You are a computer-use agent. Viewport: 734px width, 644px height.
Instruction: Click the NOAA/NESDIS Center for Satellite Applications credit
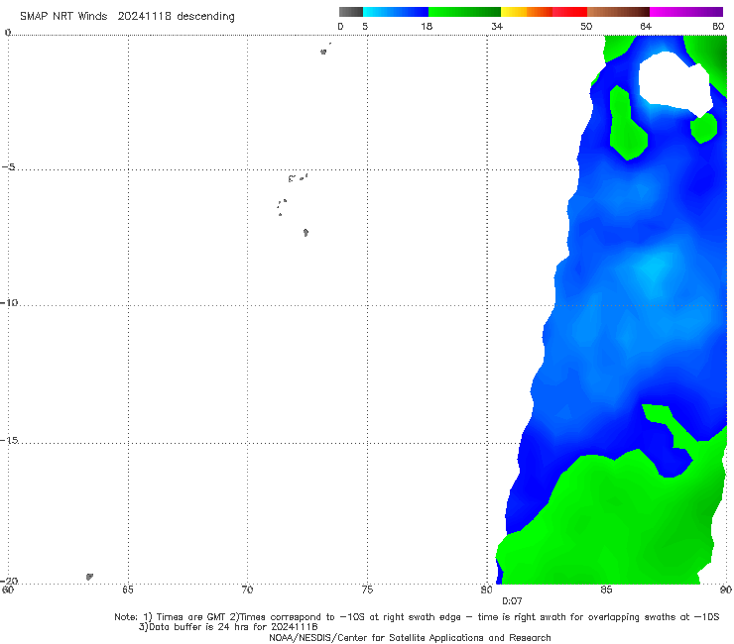point(410,637)
